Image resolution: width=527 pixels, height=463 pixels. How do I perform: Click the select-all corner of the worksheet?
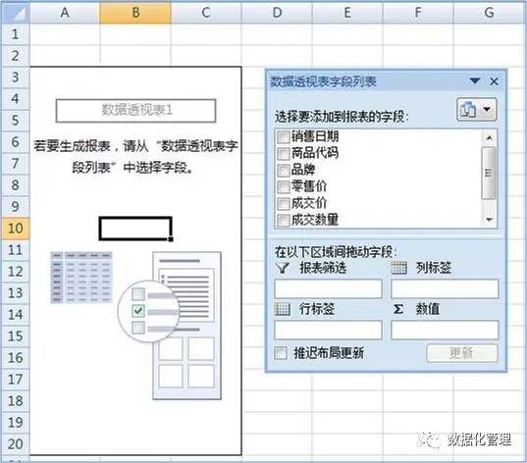(16, 13)
